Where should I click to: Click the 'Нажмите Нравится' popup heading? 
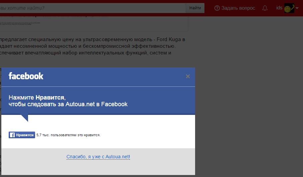coord(37,98)
